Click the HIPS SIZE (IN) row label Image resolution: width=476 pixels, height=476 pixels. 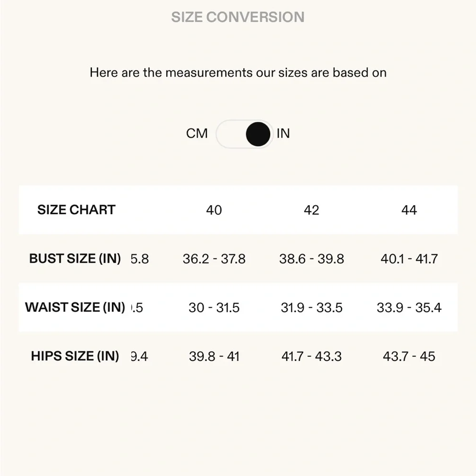click(x=75, y=356)
